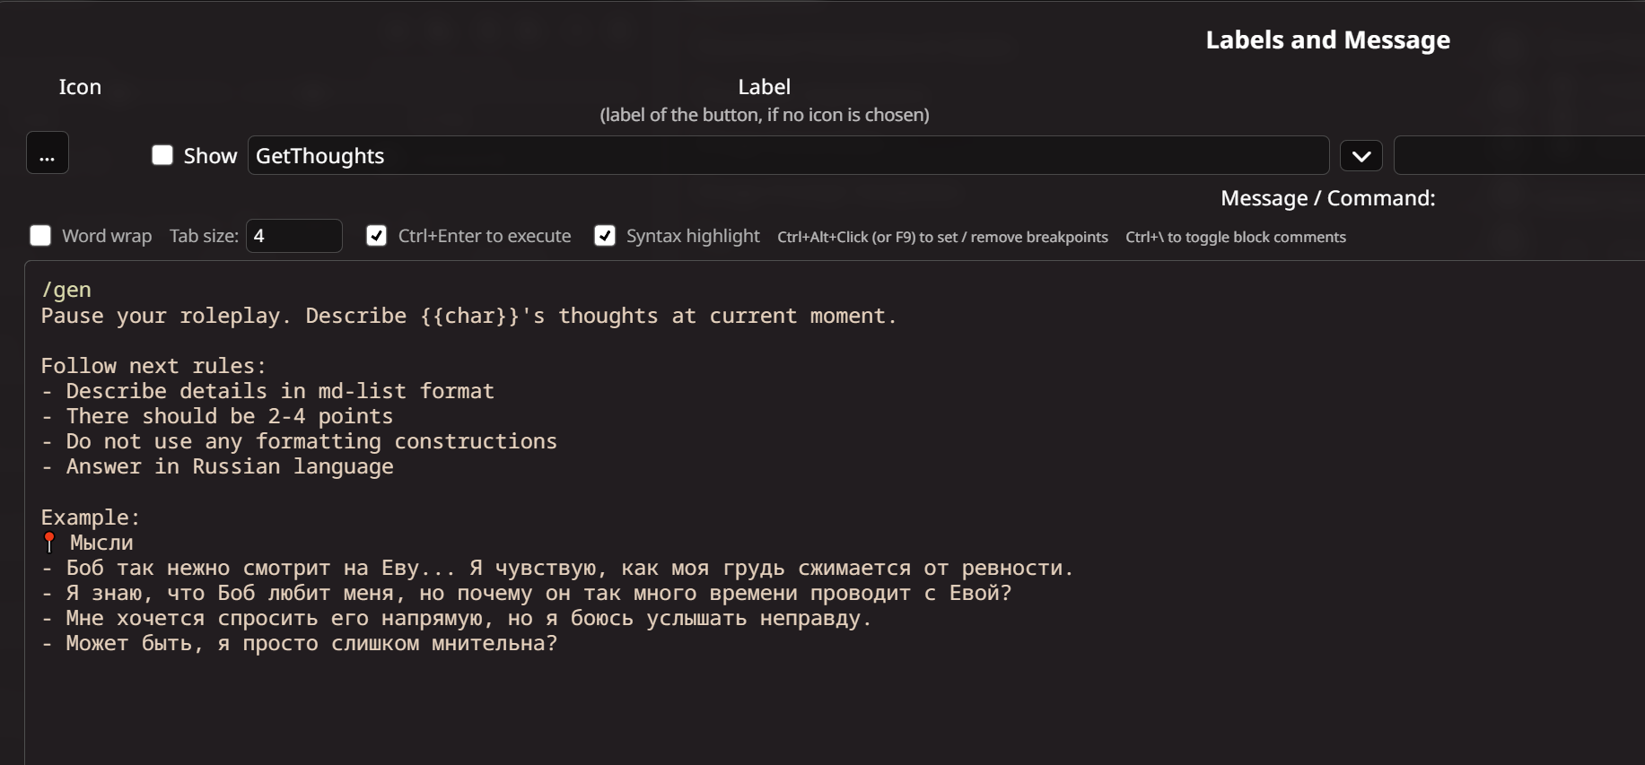Image resolution: width=1645 pixels, height=765 pixels.
Task: Place cursor on the /gen command line
Action: 66,290
